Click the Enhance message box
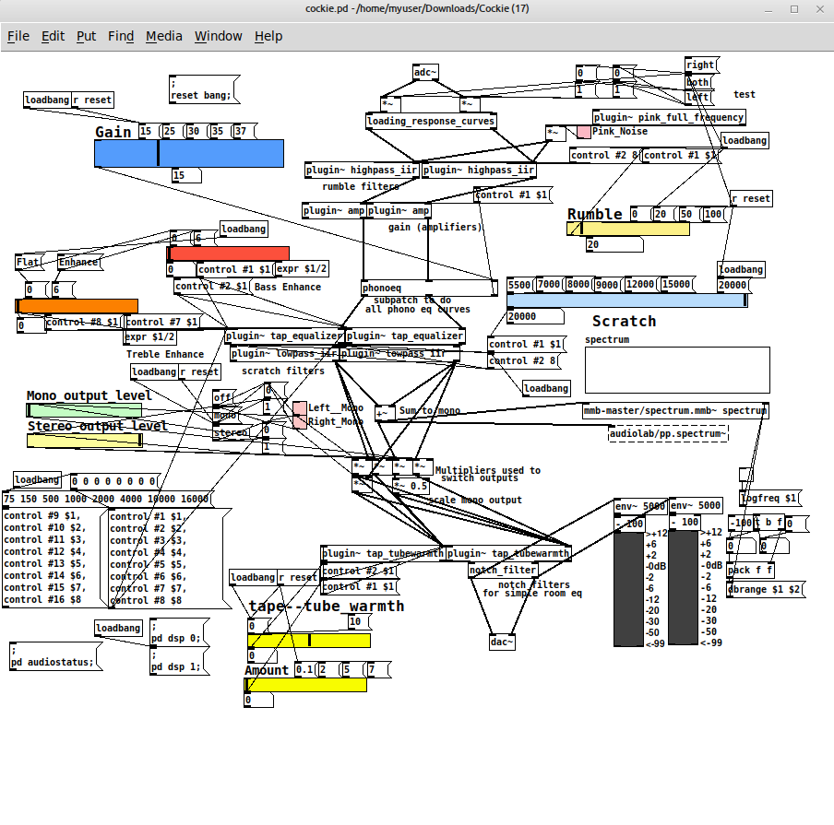This screenshot has height=825, width=834. [x=79, y=262]
